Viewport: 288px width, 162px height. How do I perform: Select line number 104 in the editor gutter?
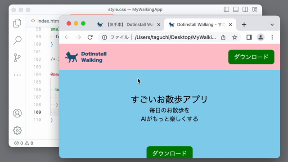(37, 74)
